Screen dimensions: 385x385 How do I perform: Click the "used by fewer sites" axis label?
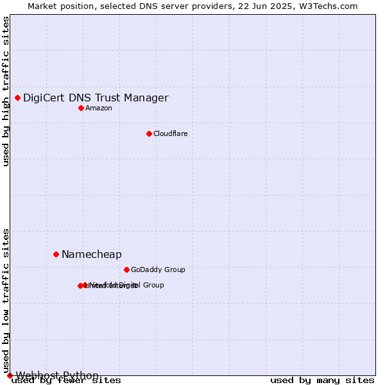coord(66,381)
